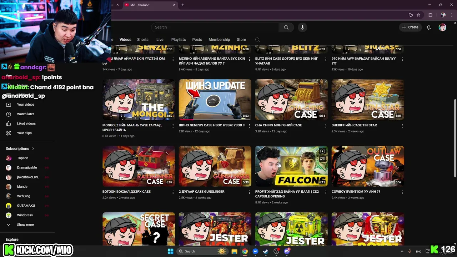The height and width of the screenshot is (257, 457).
Task: Open browser extensions puzzle icon
Action: pyautogui.click(x=430, y=15)
